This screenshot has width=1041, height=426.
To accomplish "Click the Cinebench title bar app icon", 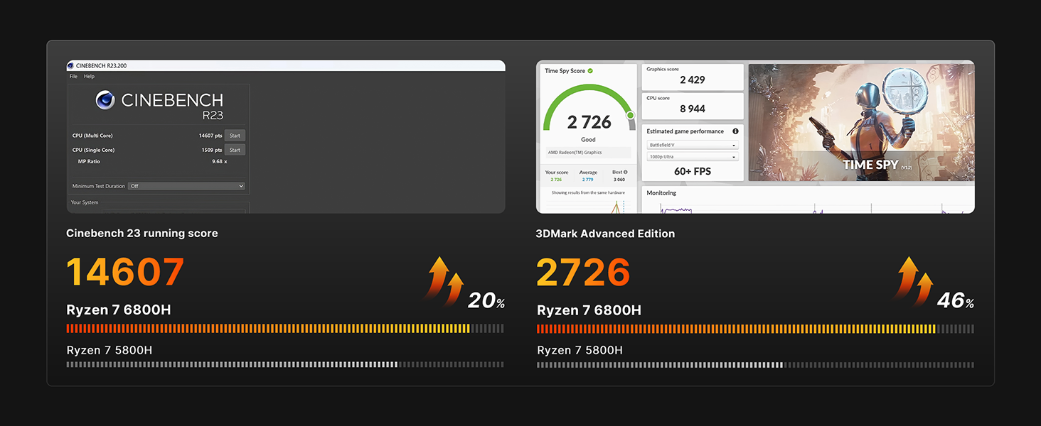I will coord(72,65).
